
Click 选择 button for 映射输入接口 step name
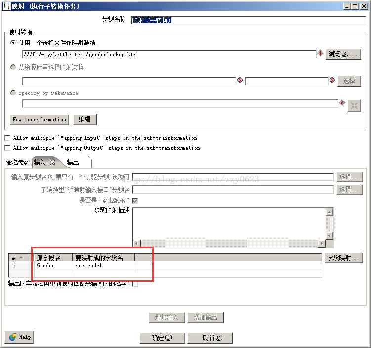(349, 190)
